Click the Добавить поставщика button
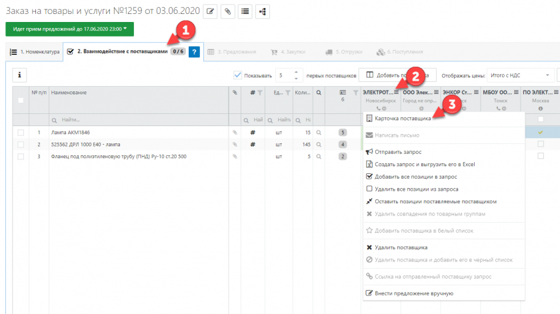The image size is (560, 314). 396,75
